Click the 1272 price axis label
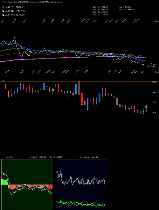This screenshot has width=159, height=210. (154, 82)
